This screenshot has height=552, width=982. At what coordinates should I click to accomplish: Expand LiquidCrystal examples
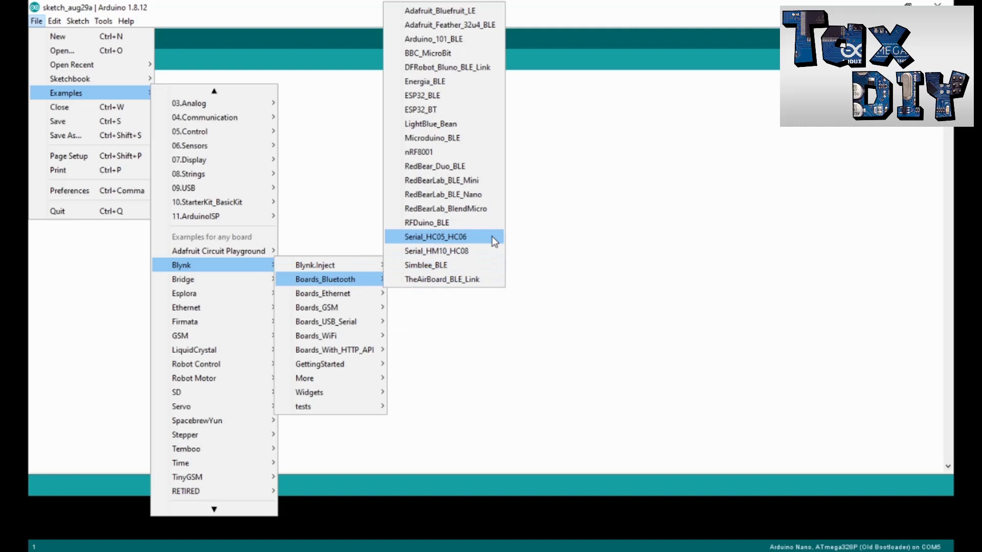click(x=214, y=350)
